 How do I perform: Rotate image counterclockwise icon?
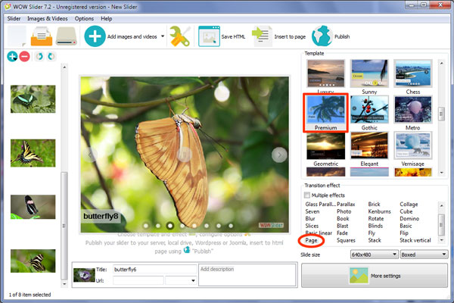click(39, 56)
